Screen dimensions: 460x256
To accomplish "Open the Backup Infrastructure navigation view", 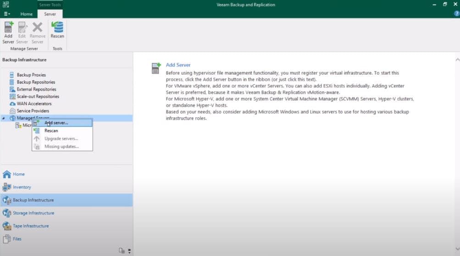I will point(67,200).
